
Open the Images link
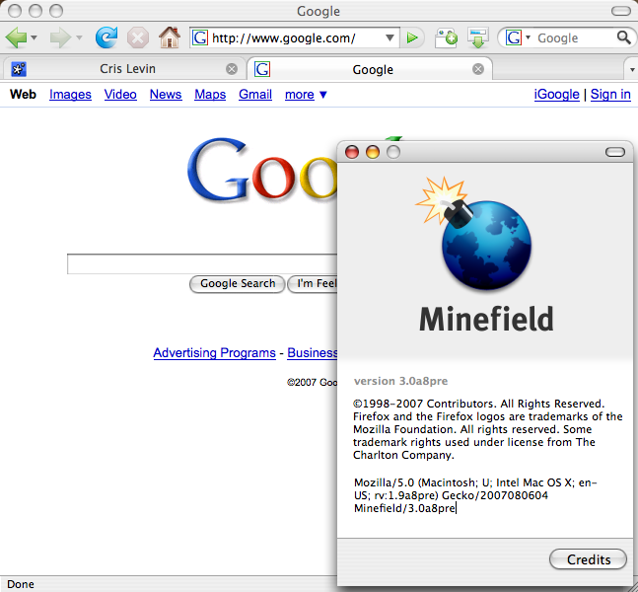70,95
